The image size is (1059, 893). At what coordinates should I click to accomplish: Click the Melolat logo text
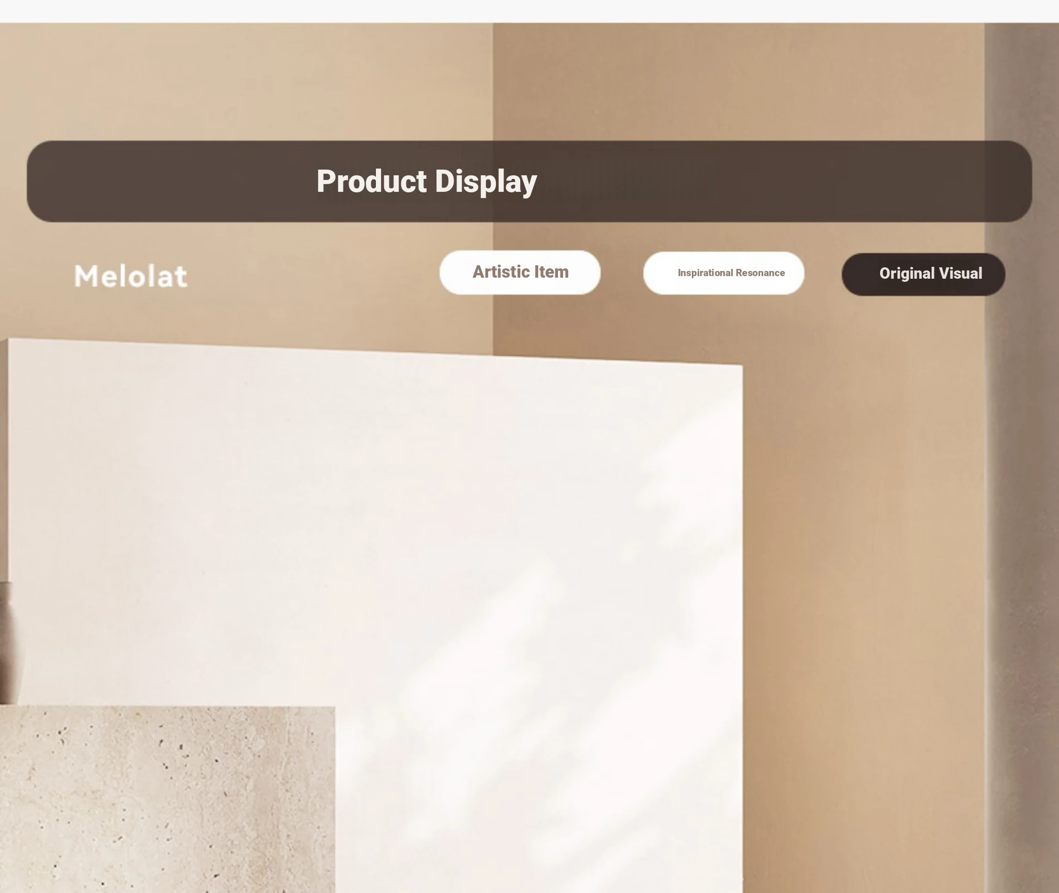[131, 276]
